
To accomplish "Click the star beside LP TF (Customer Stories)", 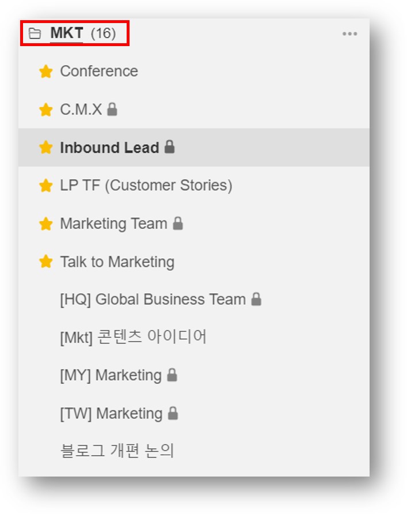I will click(x=45, y=186).
